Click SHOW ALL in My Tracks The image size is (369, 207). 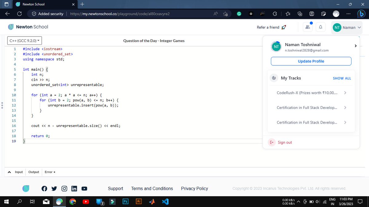coord(342,78)
